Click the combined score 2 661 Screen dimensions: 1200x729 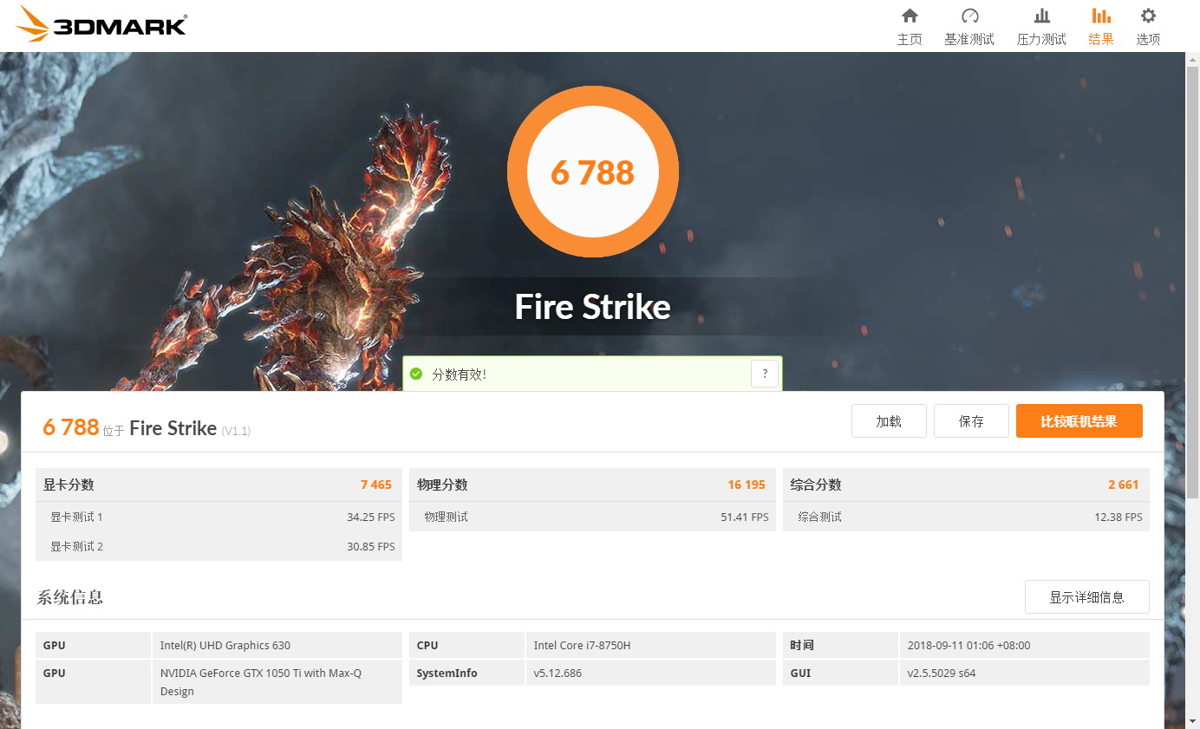point(1124,485)
